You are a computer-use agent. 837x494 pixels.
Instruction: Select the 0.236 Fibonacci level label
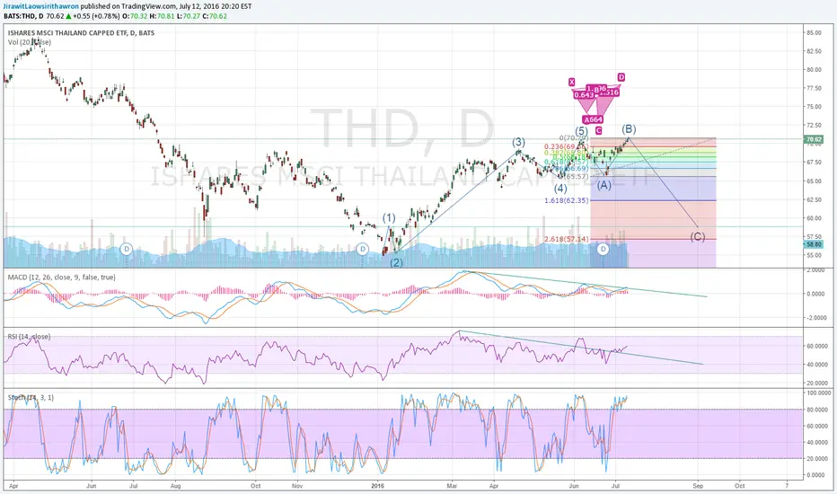[567, 147]
